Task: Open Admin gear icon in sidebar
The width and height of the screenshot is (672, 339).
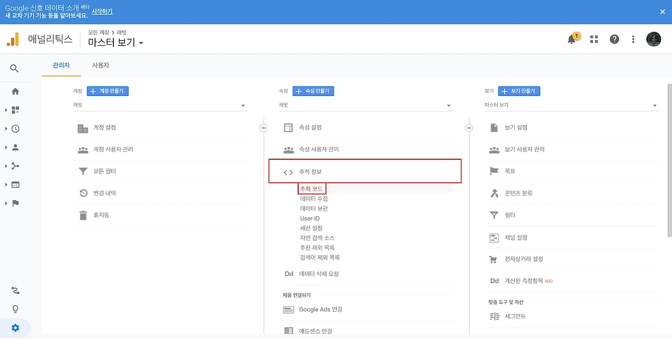Action: [x=15, y=328]
